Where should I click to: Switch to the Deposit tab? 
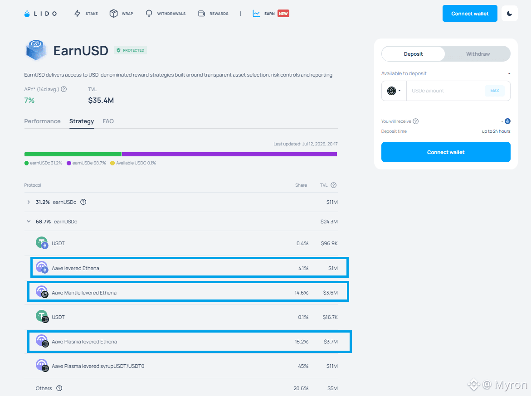[x=413, y=54]
